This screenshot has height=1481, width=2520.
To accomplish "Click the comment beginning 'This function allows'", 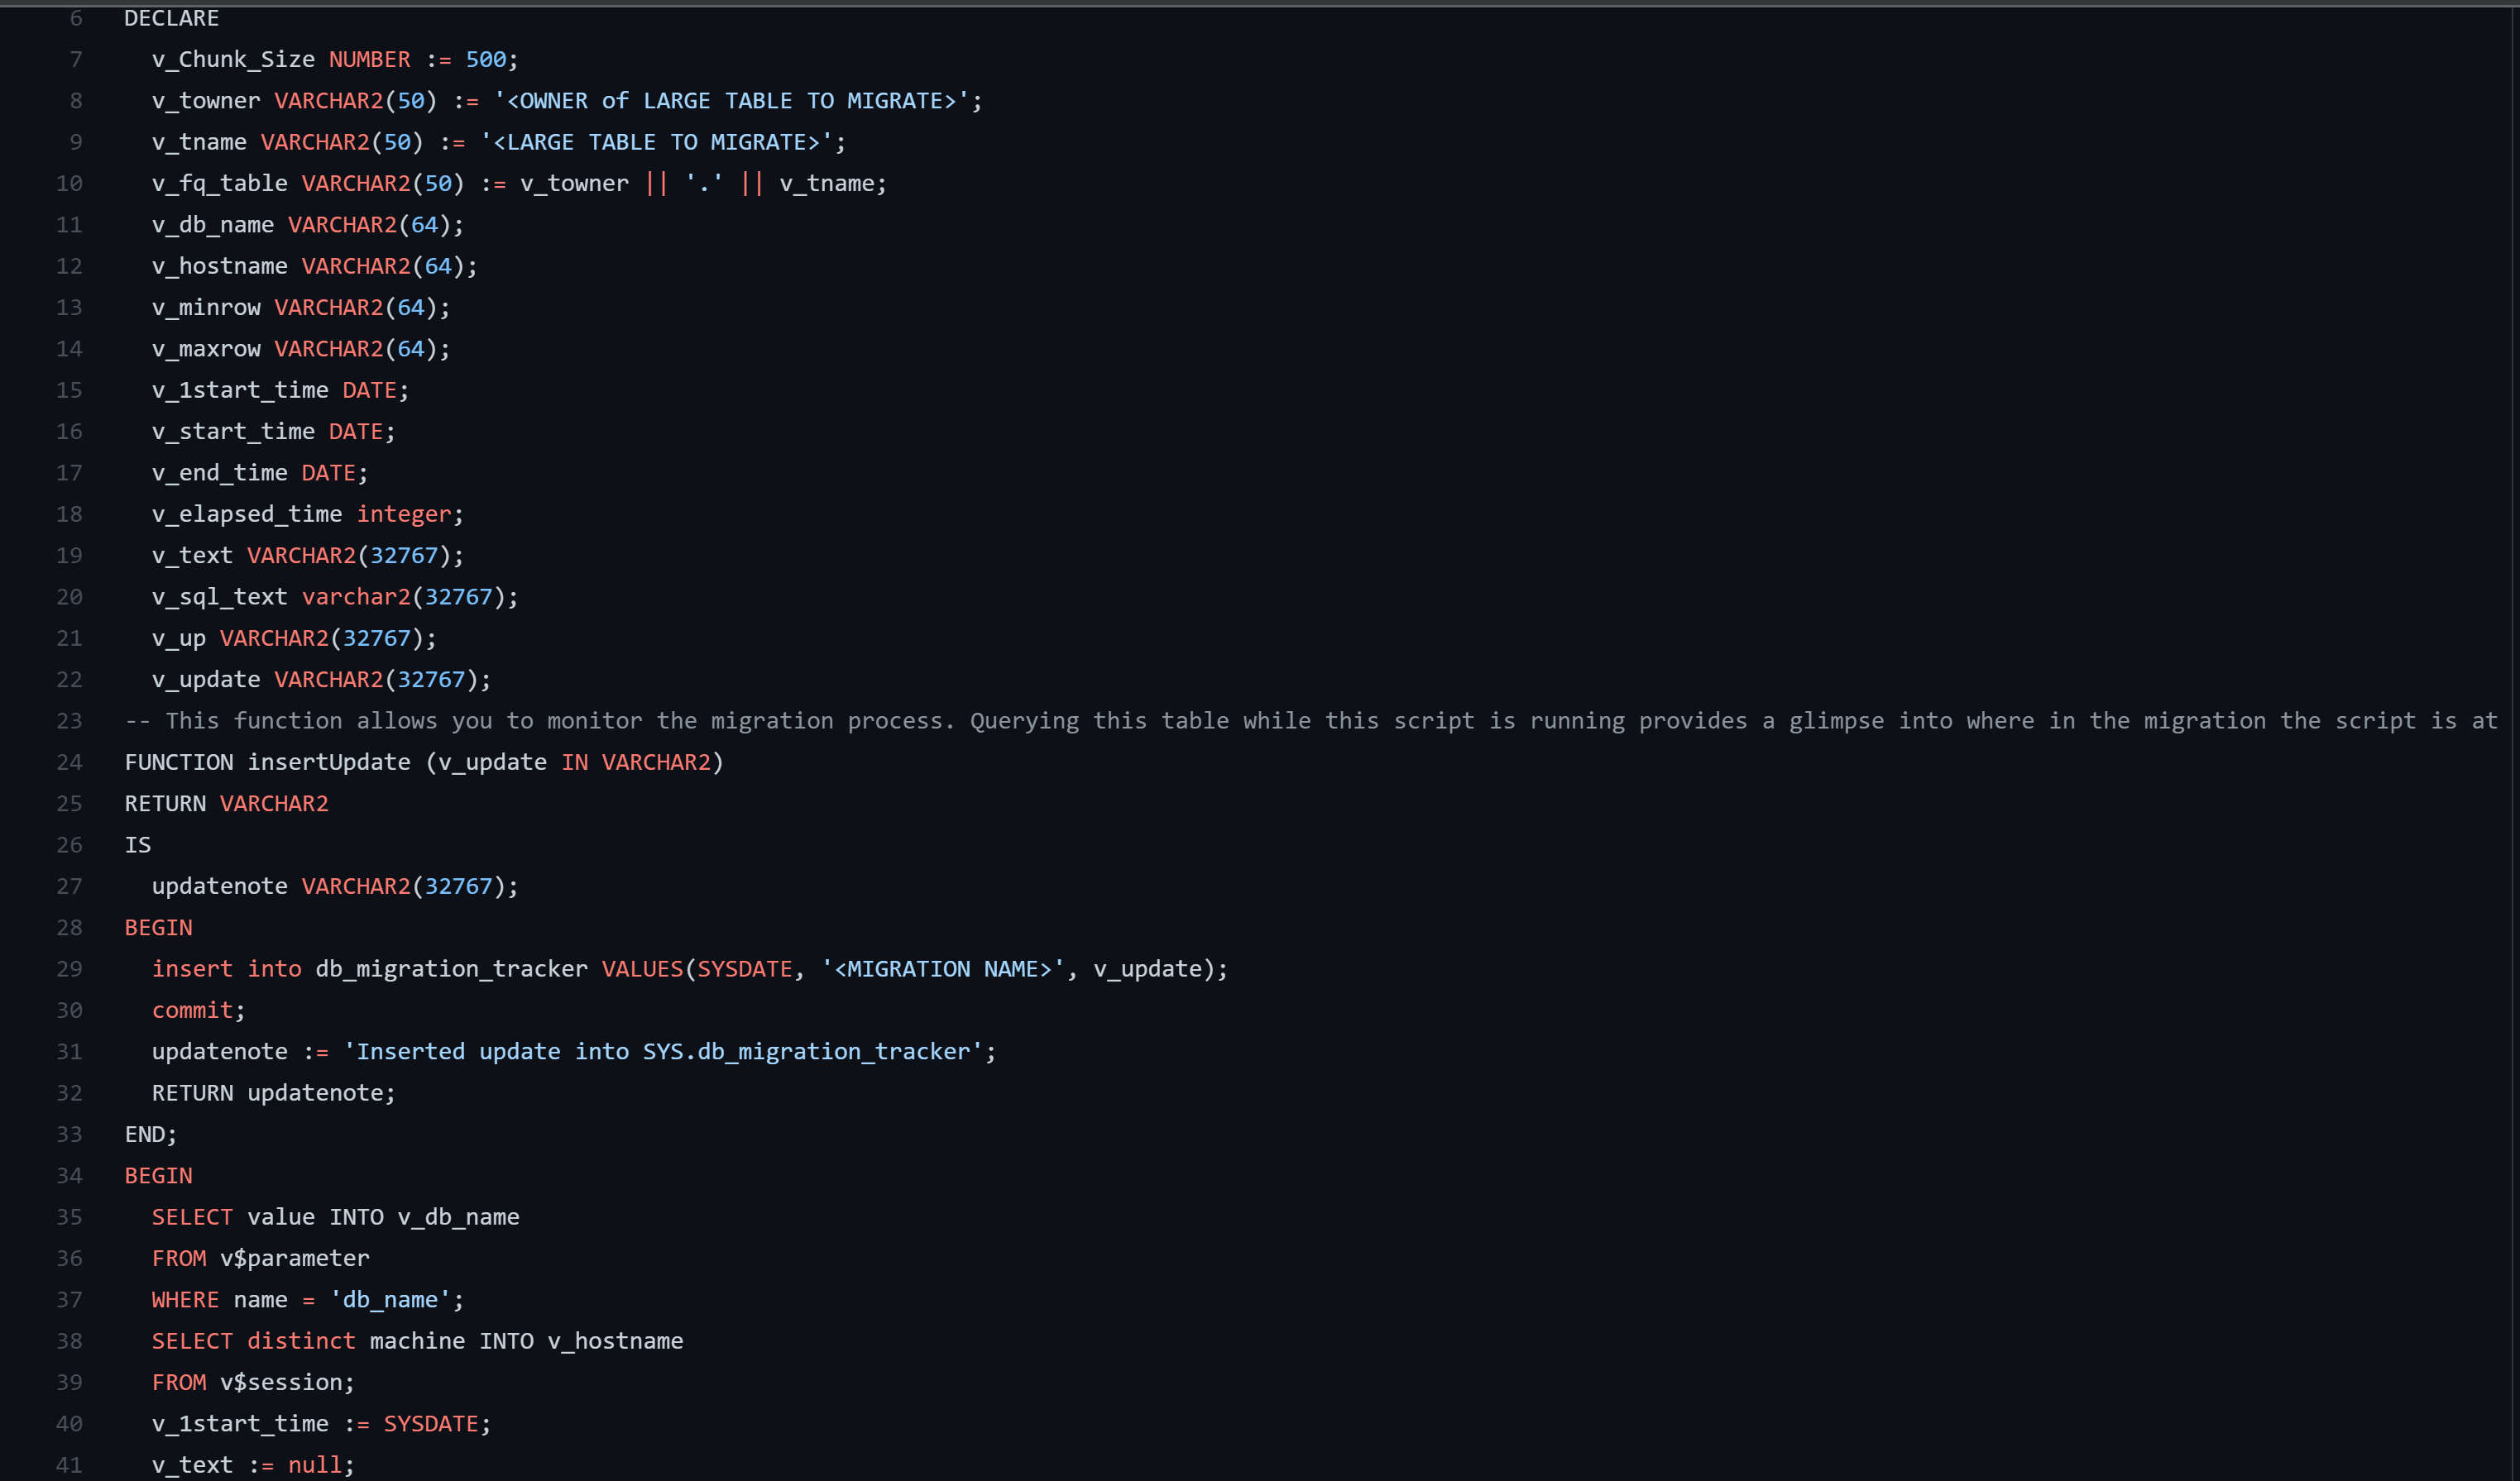I will [1311, 722].
